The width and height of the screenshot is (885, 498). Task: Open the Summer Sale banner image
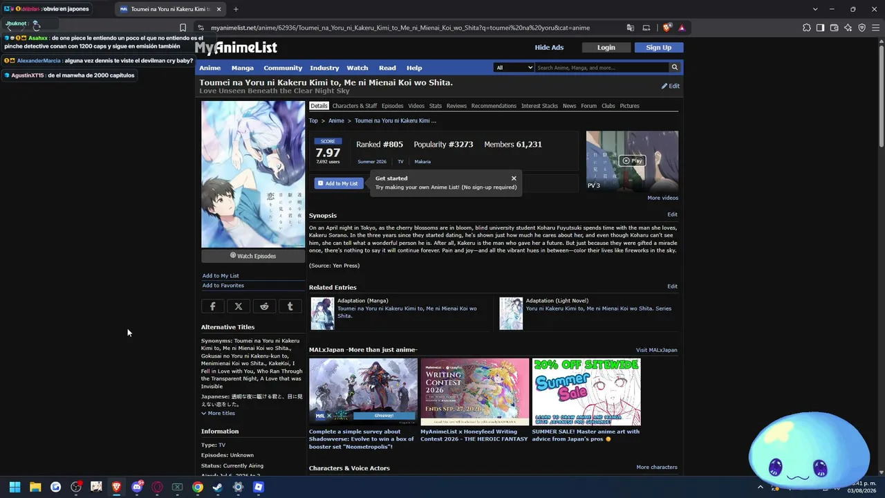coord(586,391)
